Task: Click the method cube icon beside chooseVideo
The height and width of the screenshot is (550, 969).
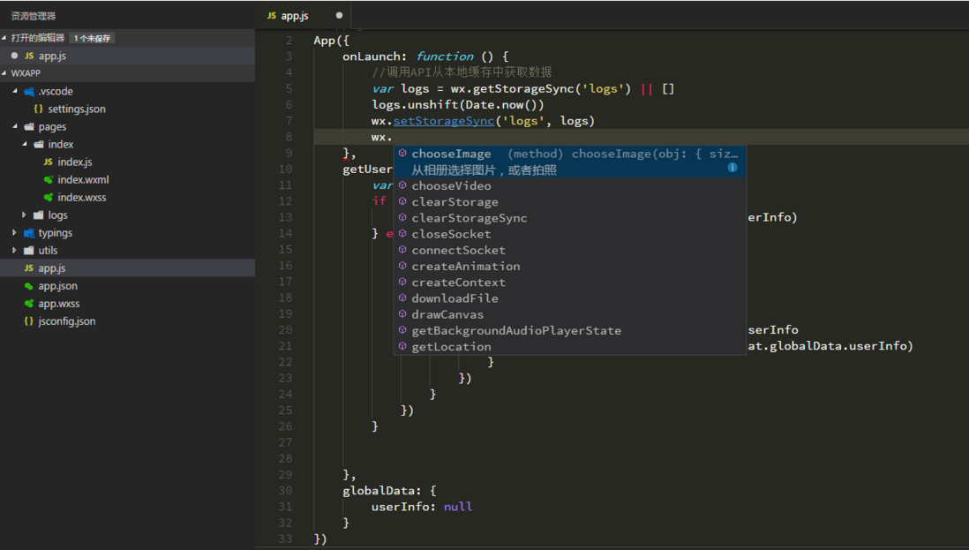Action: (x=402, y=185)
